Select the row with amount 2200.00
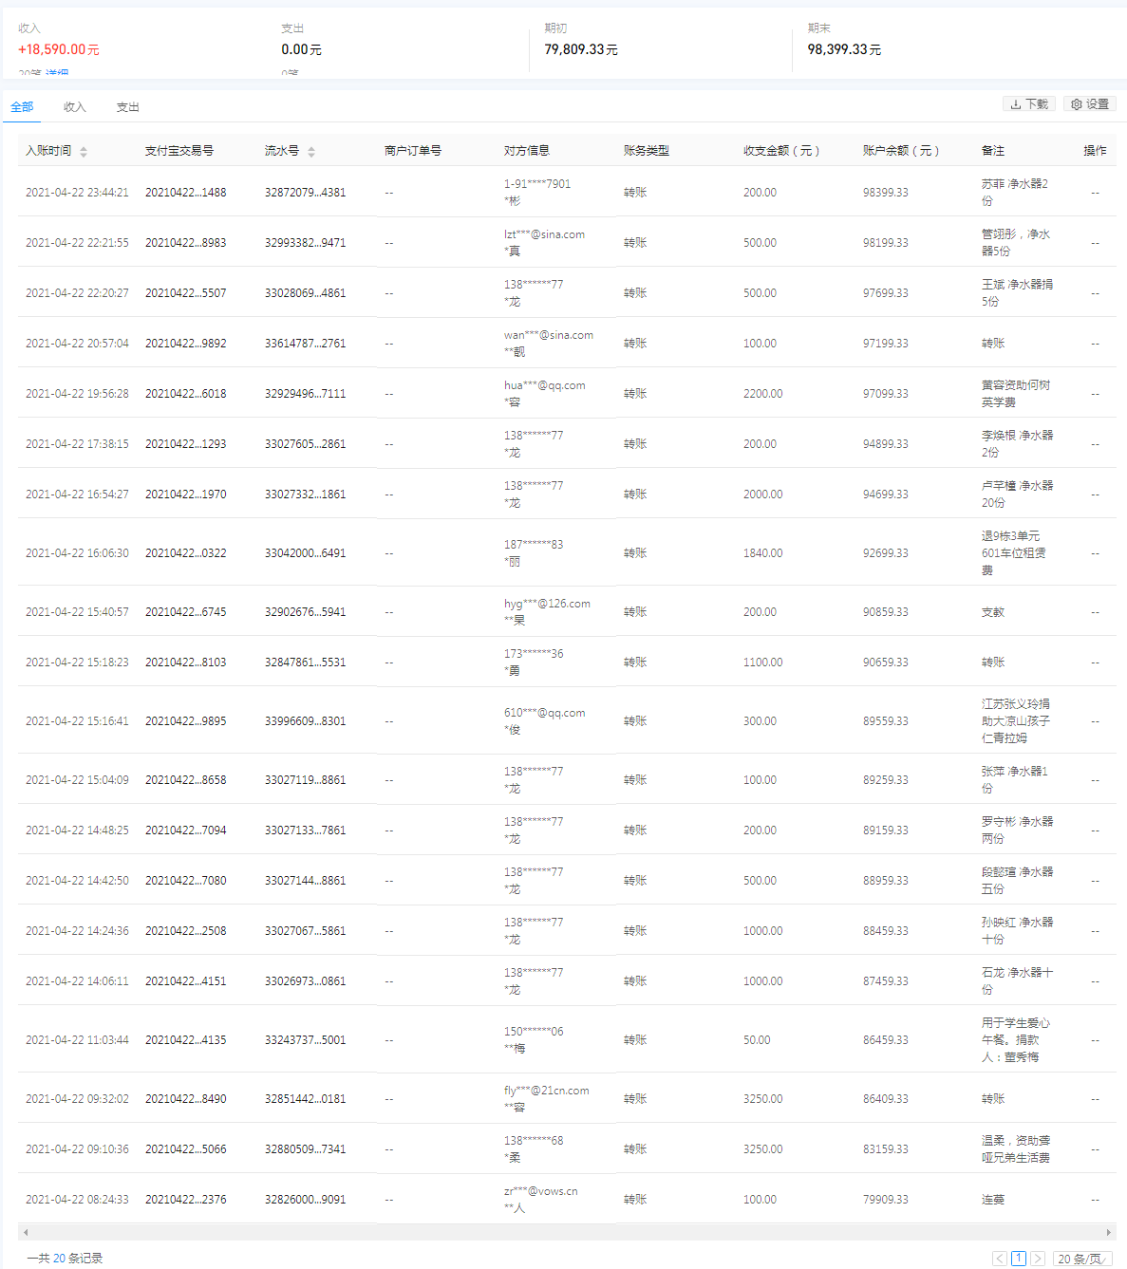 click(762, 394)
